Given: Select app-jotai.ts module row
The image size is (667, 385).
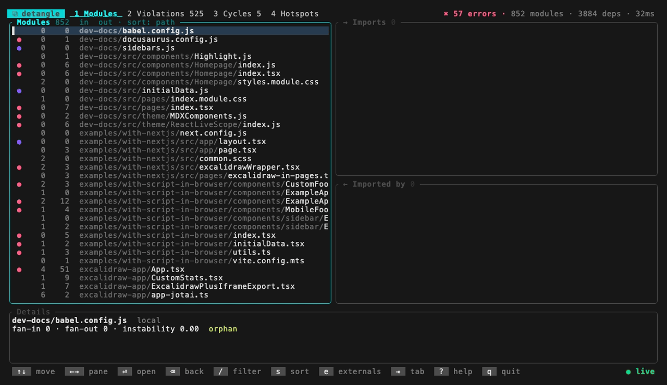Looking at the screenshot, I should coord(170,295).
